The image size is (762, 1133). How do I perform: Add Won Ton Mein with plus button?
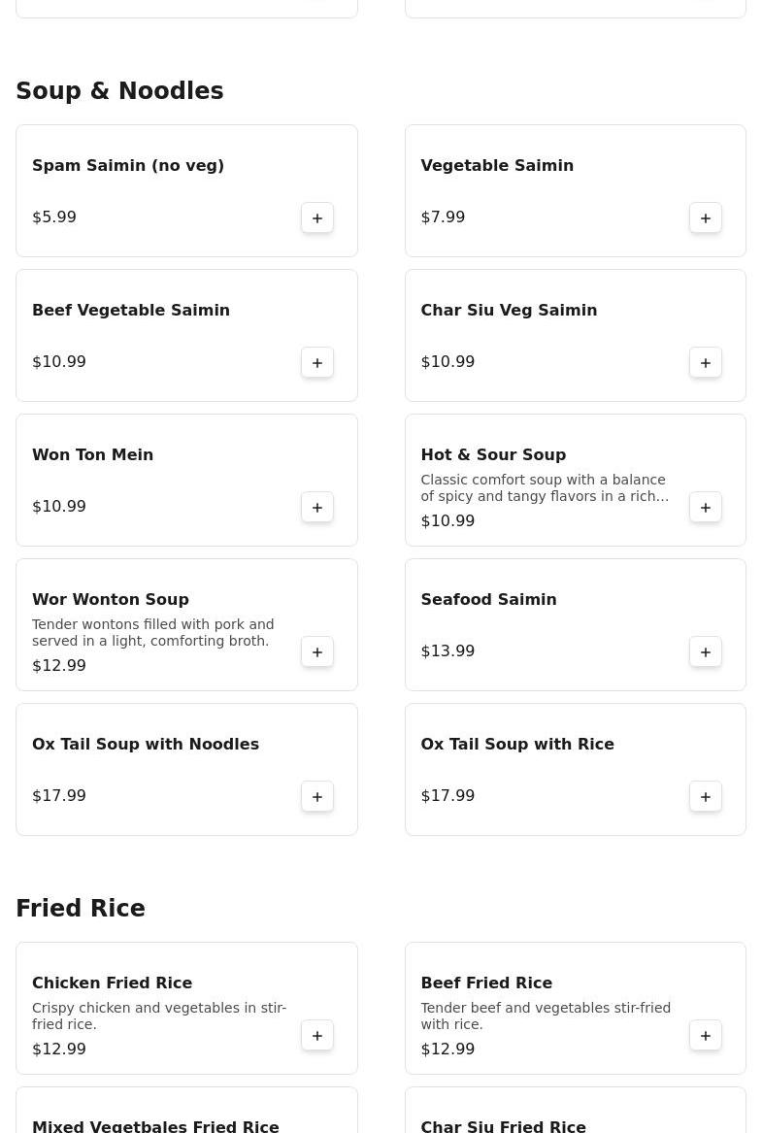tap(317, 508)
